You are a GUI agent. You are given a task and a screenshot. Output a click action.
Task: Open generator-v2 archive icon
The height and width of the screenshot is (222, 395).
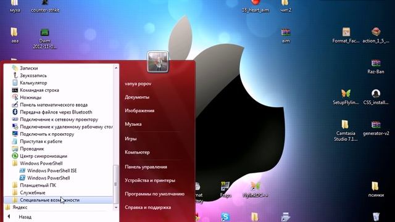376,128
